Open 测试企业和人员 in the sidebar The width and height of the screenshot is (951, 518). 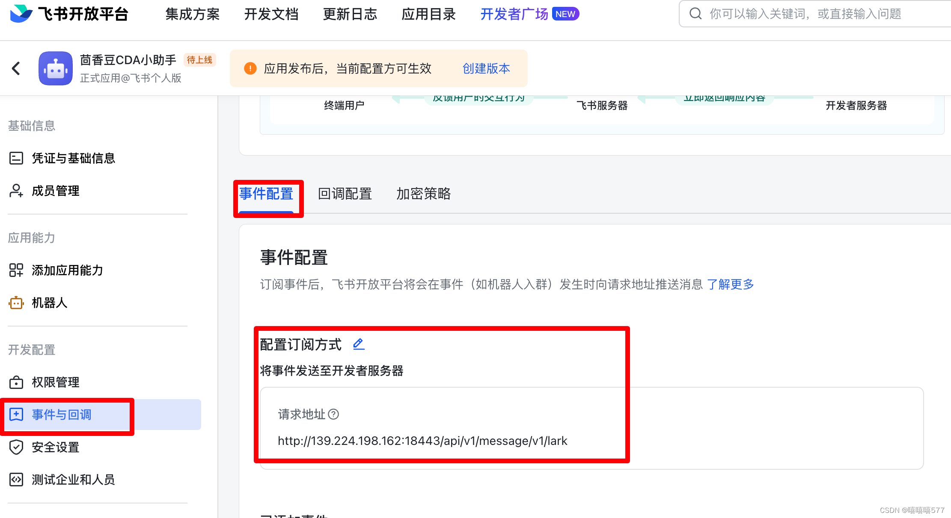(x=73, y=480)
